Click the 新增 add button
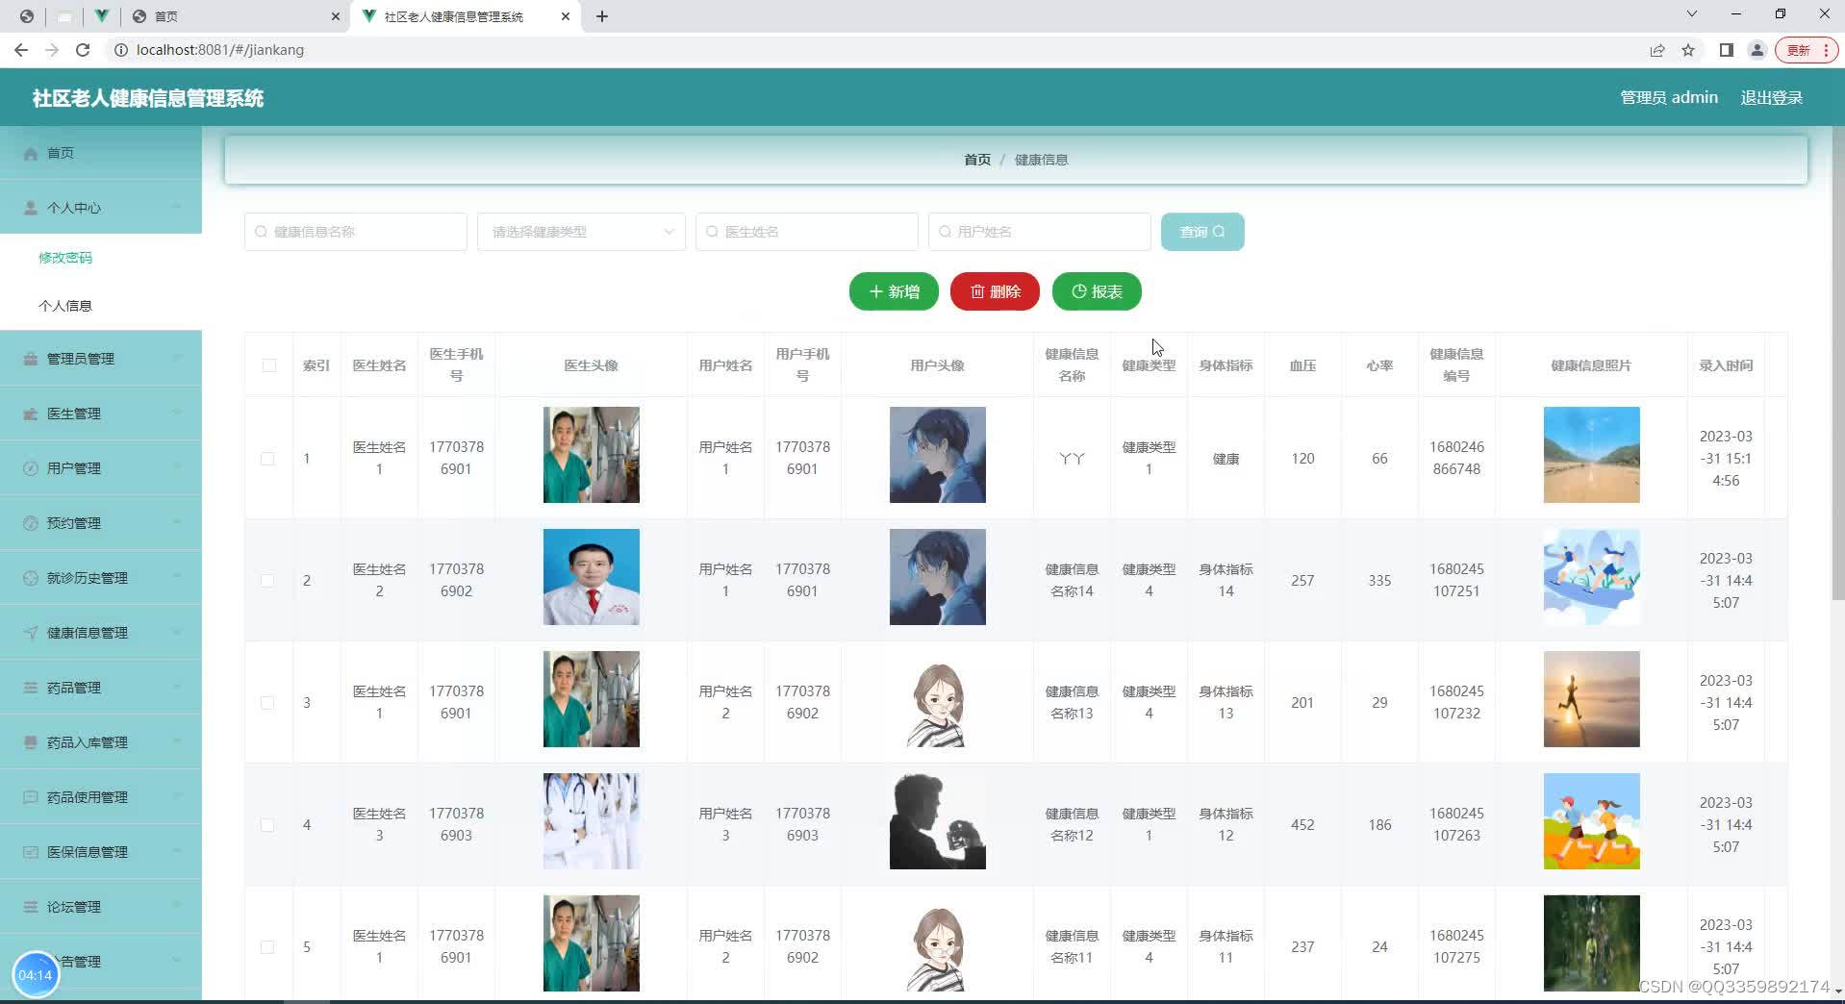Screen dimensions: 1845x1004 pyautogui.click(x=894, y=291)
